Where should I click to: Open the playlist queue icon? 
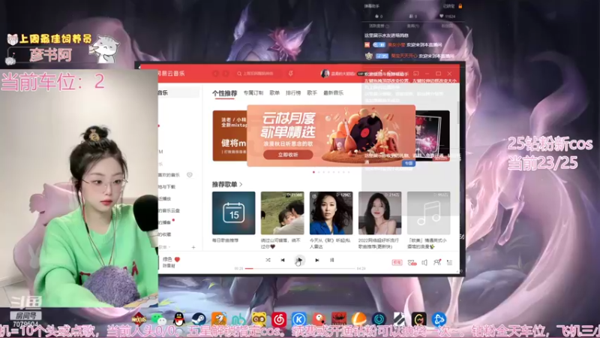(449, 262)
